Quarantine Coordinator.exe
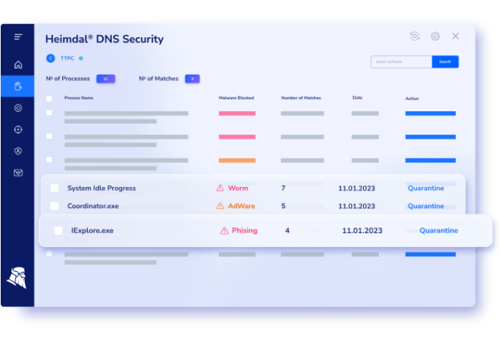504x345 pixels. point(426,206)
